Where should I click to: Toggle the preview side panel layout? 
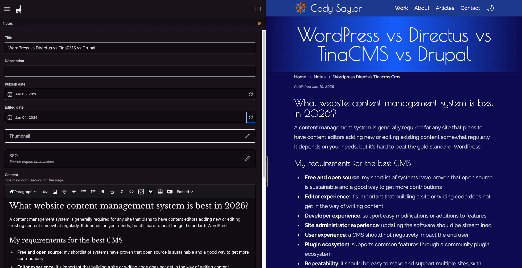click(x=258, y=9)
